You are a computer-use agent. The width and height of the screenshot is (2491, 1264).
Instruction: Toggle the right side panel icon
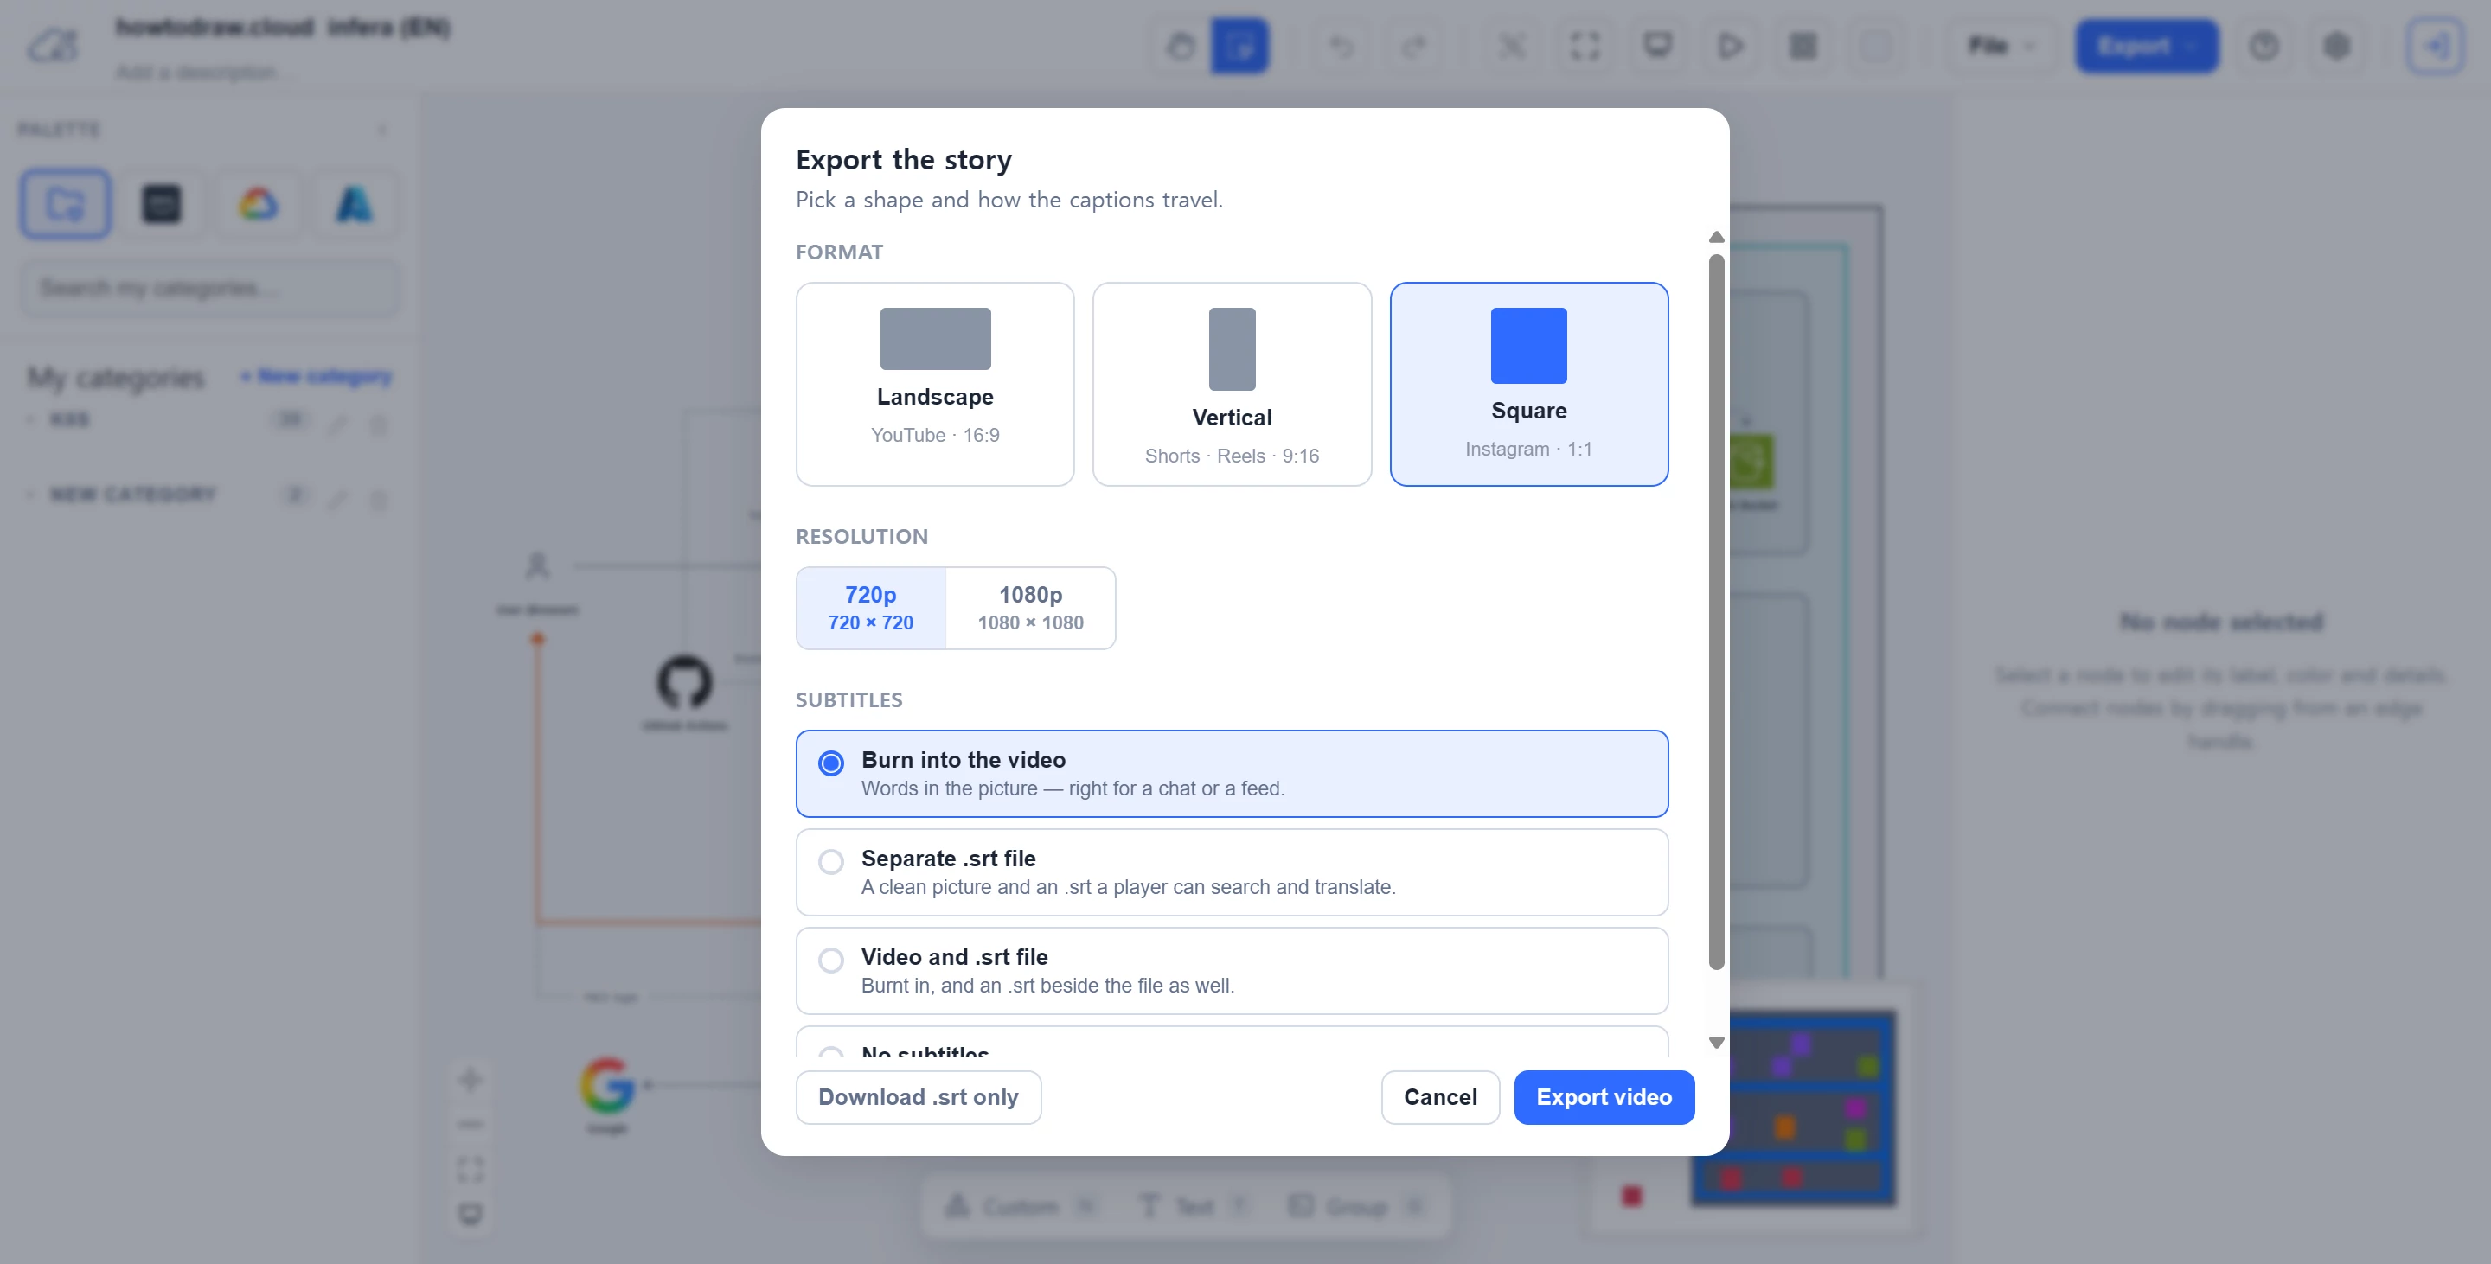[x=2435, y=46]
